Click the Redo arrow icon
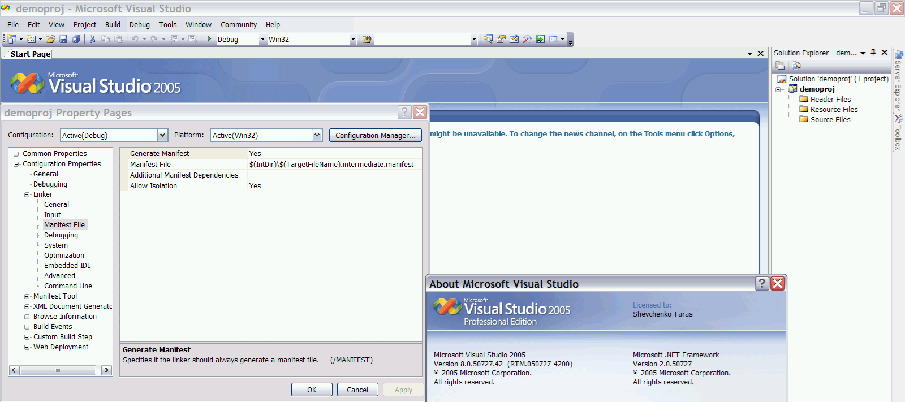This screenshot has width=905, height=402. pyautogui.click(x=154, y=39)
